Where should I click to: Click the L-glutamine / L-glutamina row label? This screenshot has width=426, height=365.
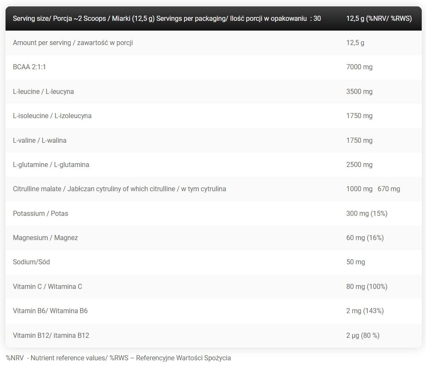[51, 164]
